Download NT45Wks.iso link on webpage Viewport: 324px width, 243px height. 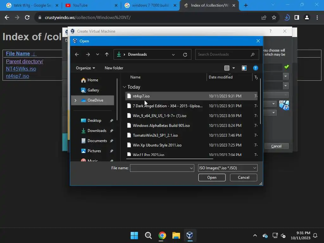(x=21, y=69)
